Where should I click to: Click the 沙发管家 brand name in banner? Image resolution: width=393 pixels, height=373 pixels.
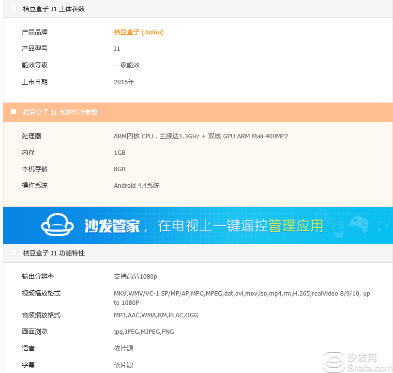[112, 226]
